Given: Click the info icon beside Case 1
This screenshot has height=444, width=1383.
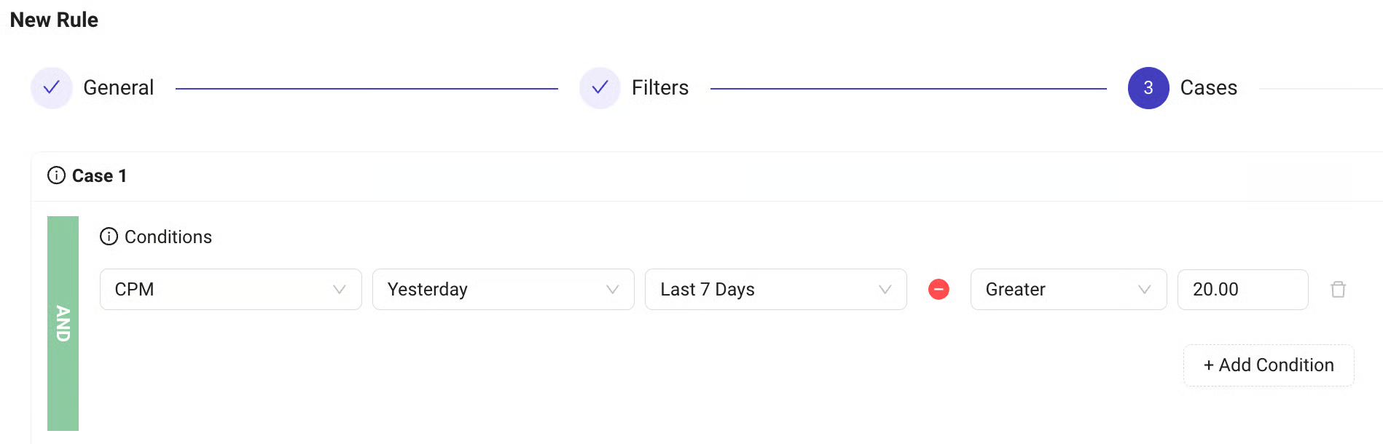Looking at the screenshot, I should point(56,175).
